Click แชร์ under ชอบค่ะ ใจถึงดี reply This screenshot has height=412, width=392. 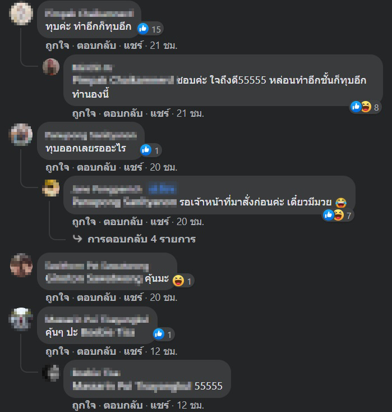click(160, 113)
